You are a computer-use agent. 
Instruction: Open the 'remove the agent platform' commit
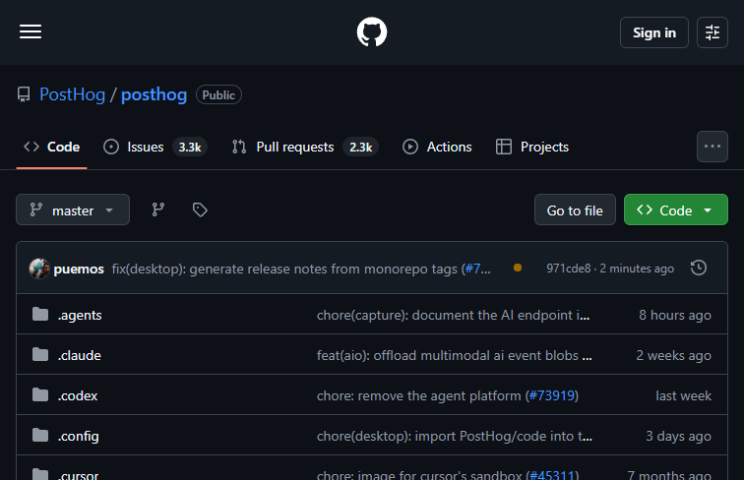click(419, 395)
